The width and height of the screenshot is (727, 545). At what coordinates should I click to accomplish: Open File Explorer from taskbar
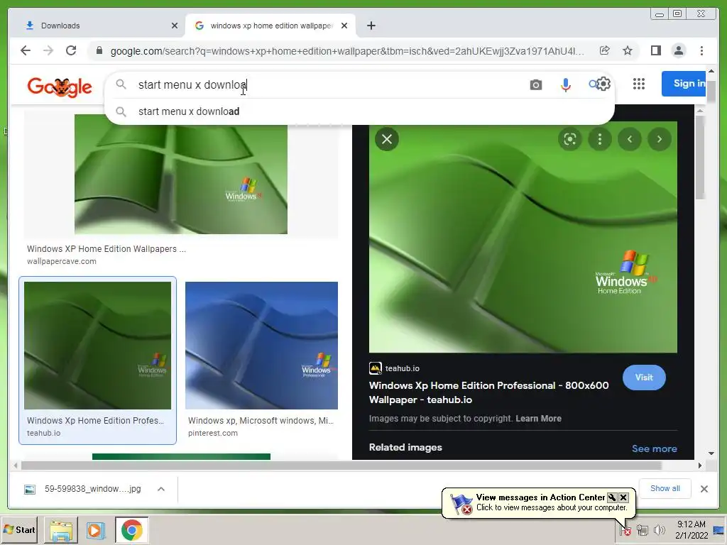(61, 529)
